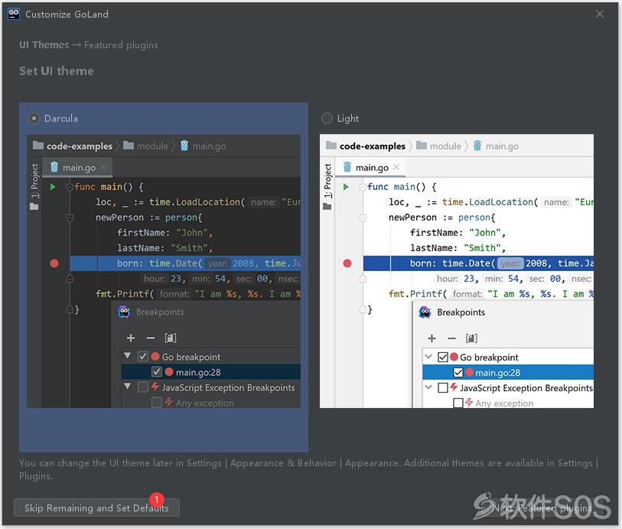
Task: Toggle Go breakpoint checkbox in Light preview
Action: 443,357
